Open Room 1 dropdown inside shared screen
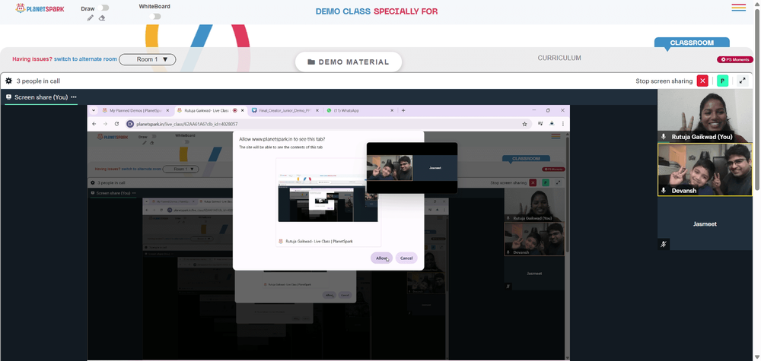This screenshot has height=361, width=761. [x=180, y=169]
